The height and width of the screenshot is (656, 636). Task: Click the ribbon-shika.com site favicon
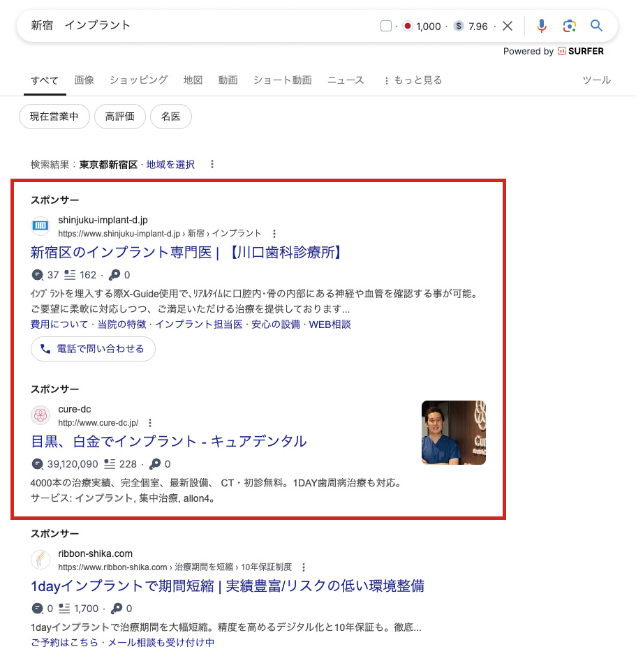tap(40, 560)
